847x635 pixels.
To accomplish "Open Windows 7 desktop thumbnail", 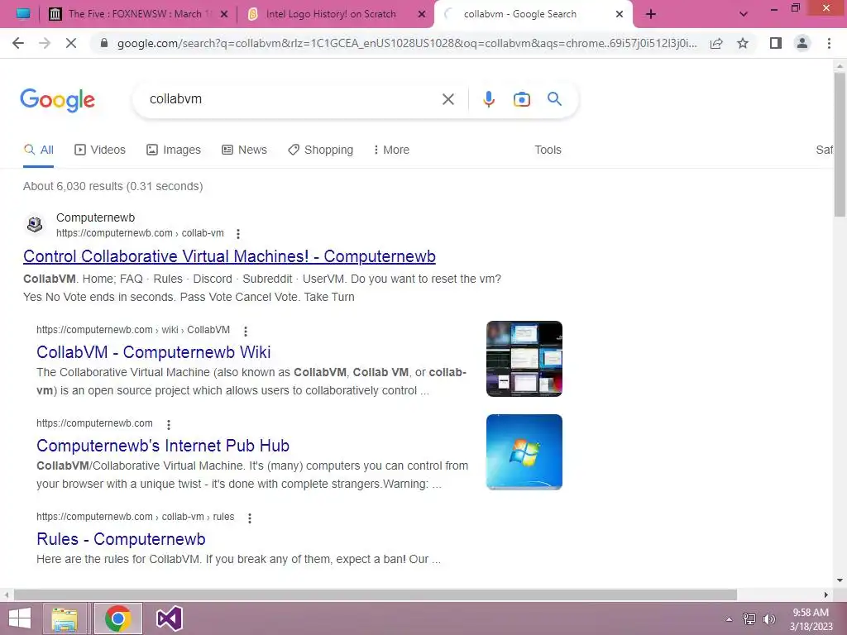I will click(524, 452).
